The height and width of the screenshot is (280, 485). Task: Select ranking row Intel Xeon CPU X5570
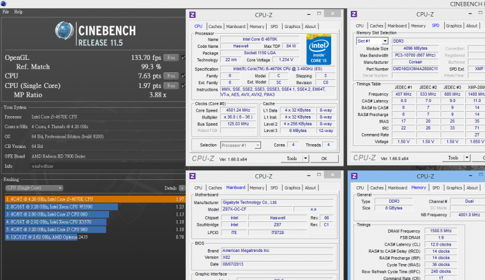click(x=94, y=222)
